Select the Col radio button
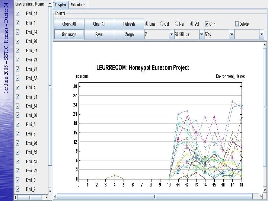Screen dimensions: 268x201 pos(162,24)
